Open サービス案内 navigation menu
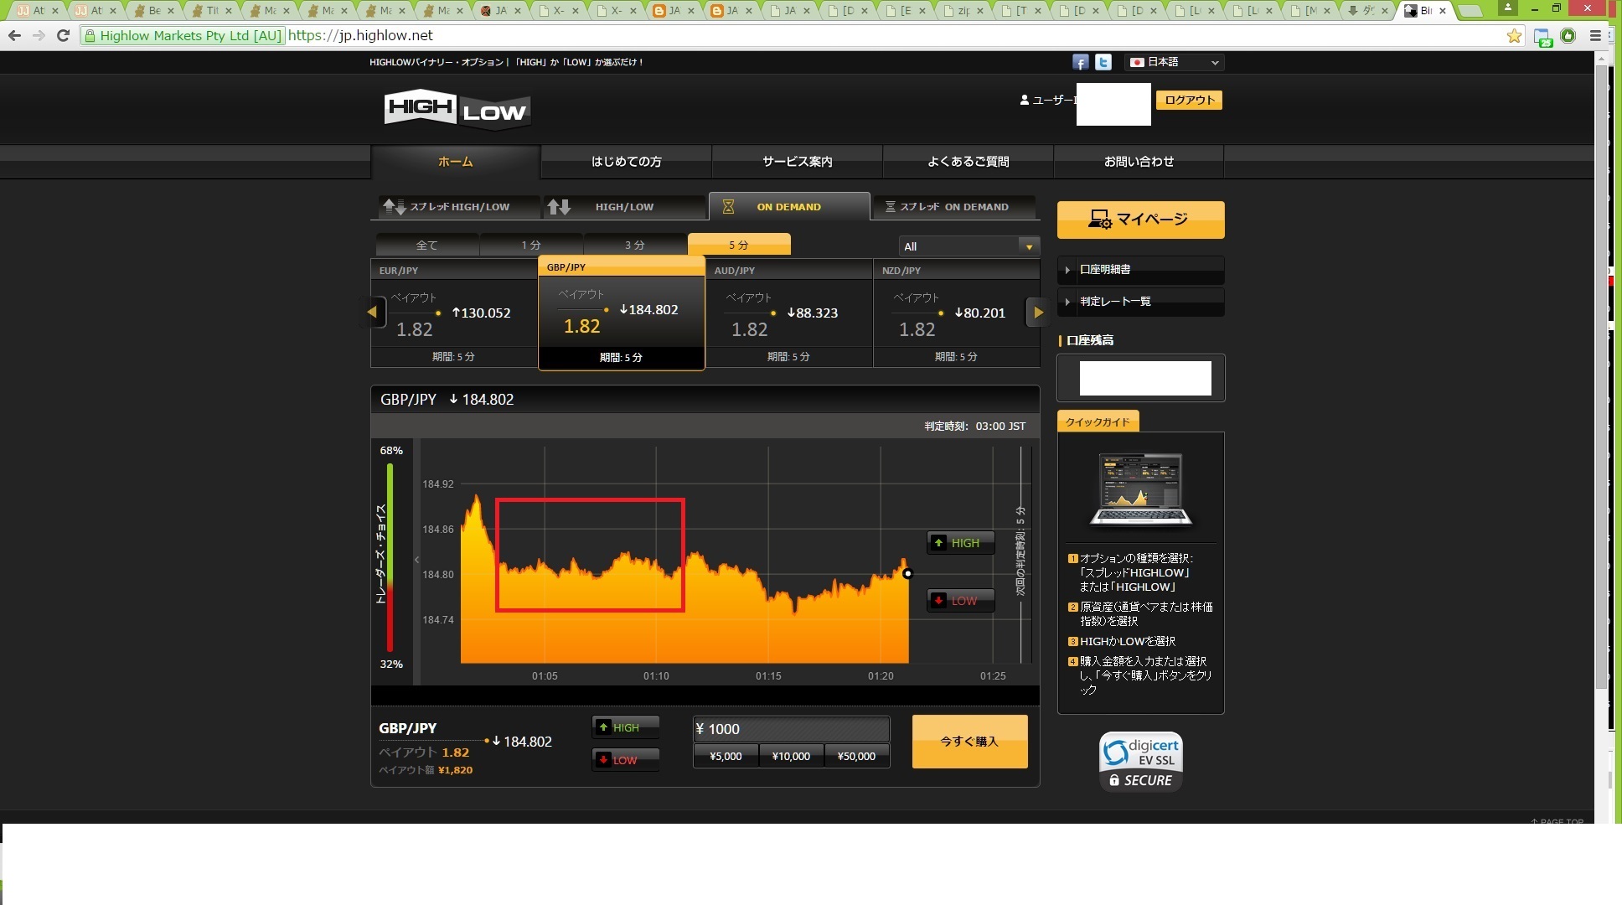The image size is (1622, 905). [797, 162]
